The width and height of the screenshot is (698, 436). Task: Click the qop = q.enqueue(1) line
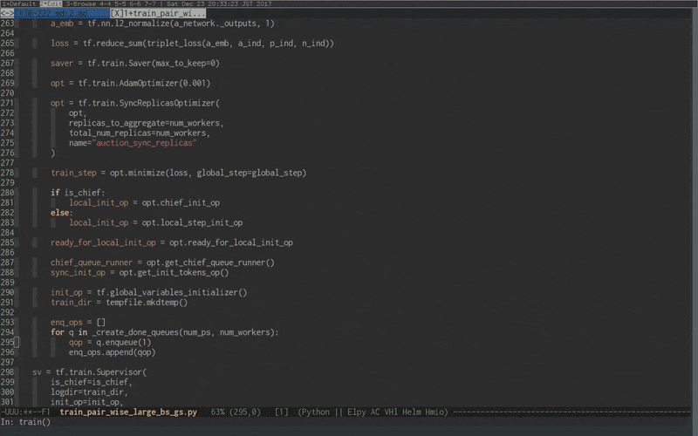110,342
